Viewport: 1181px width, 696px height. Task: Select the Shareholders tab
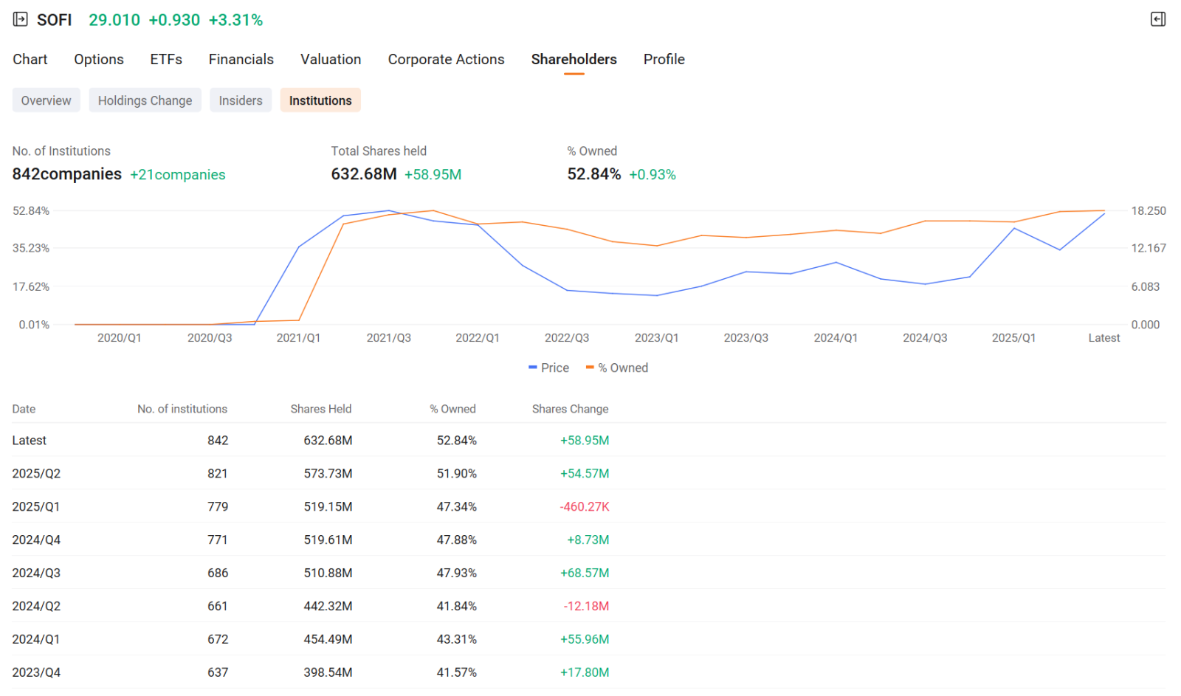[574, 60]
